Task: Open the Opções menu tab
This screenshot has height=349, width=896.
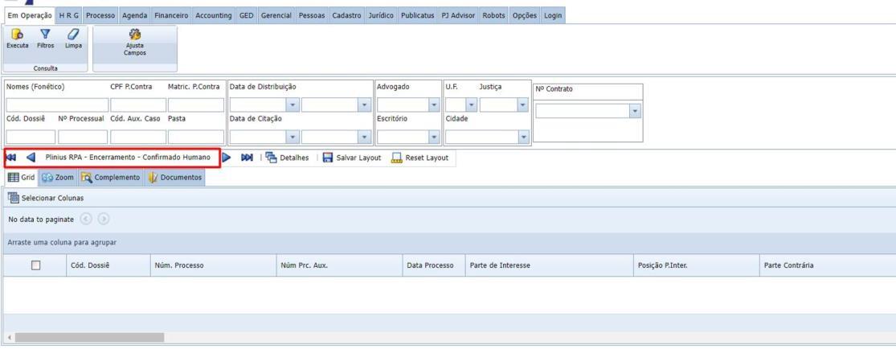Action: point(525,16)
